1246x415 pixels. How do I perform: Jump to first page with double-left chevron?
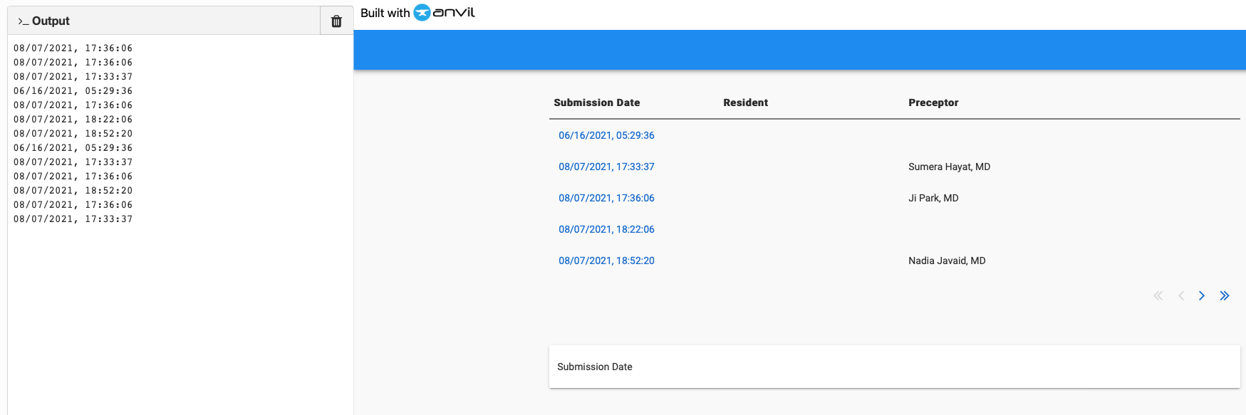point(1158,296)
